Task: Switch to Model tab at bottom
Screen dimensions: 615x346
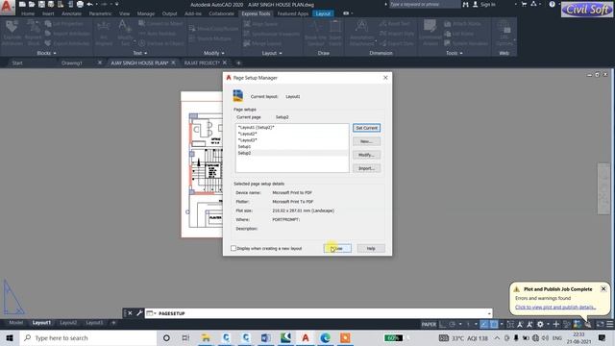Action: 15,323
